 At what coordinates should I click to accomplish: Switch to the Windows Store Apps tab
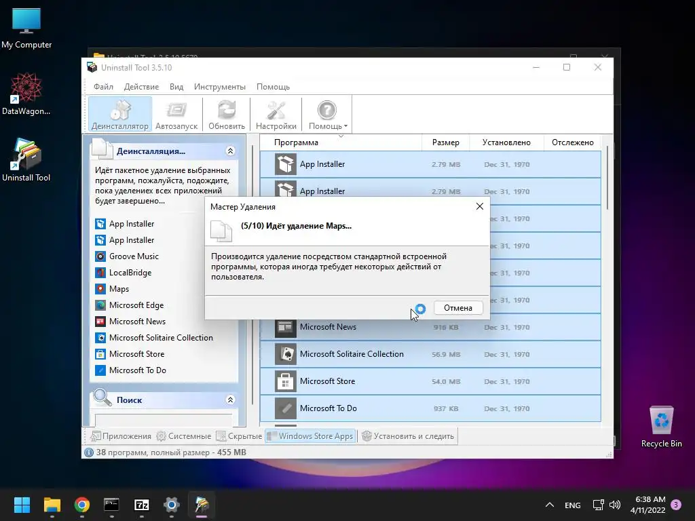click(310, 436)
